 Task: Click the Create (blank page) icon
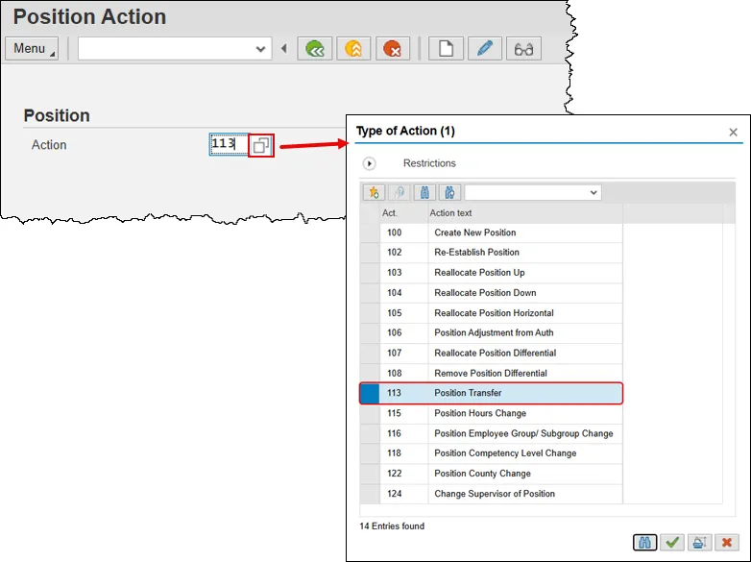446,48
